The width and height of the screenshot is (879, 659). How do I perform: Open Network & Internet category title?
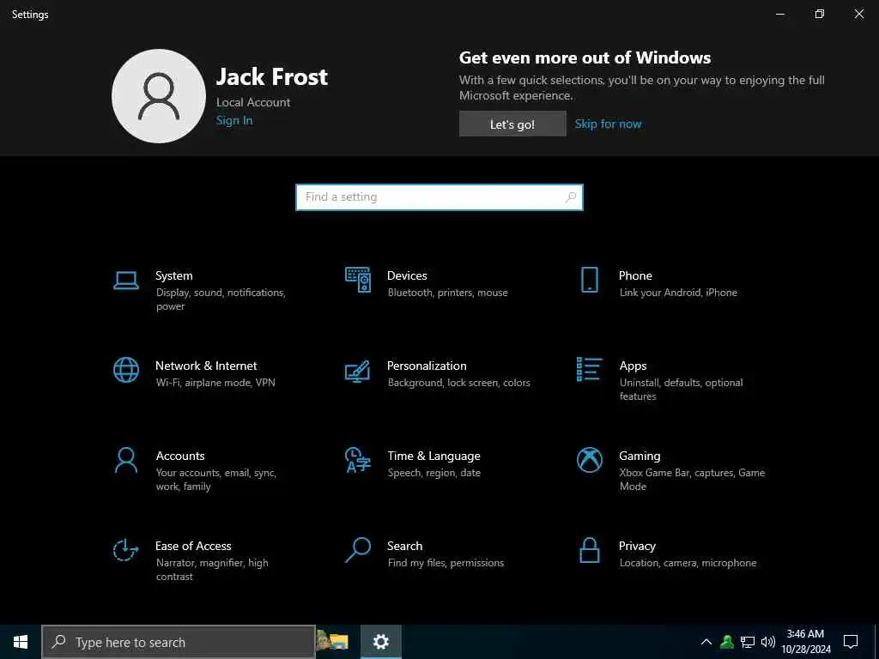pyautogui.click(x=206, y=366)
